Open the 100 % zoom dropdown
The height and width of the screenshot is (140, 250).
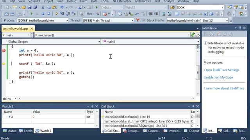[x=16, y=99]
